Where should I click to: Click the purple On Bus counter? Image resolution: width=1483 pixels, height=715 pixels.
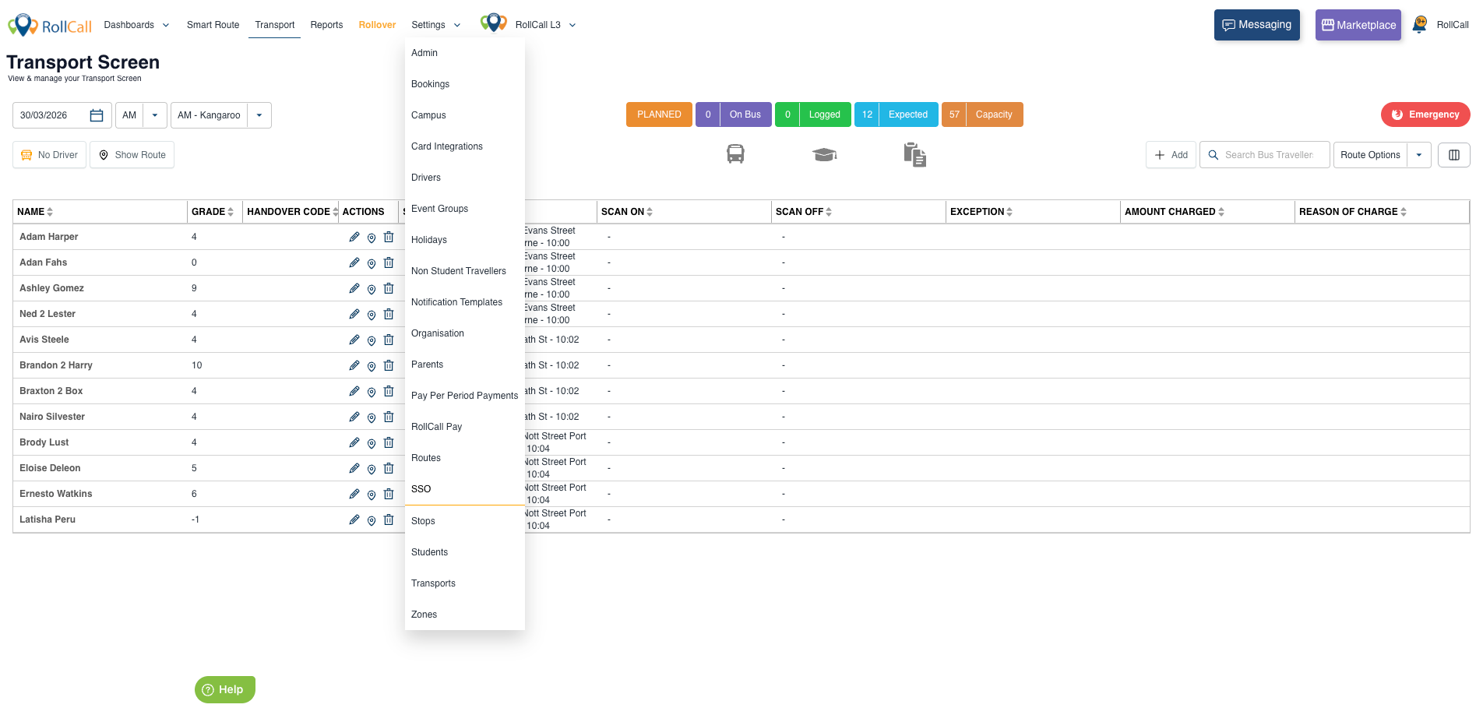pyautogui.click(x=733, y=114)
